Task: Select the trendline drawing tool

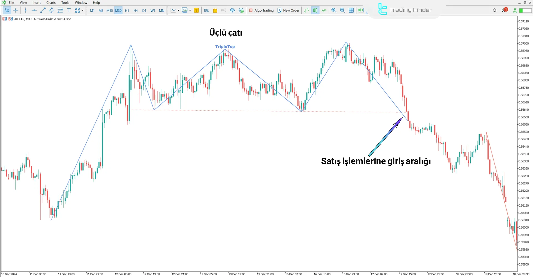Action: click(43, 10)
